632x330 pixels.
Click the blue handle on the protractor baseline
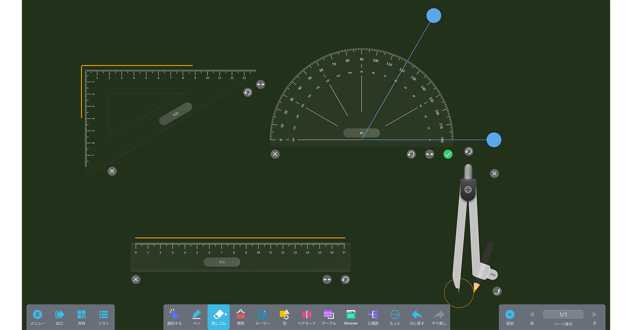tap(494, 140)
